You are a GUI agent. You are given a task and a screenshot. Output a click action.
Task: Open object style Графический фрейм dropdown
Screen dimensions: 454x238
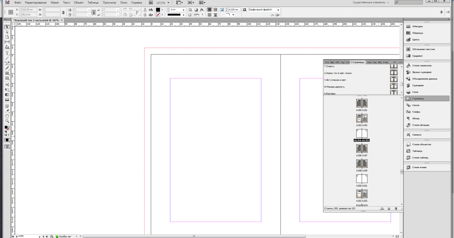(x=278, y=10)
